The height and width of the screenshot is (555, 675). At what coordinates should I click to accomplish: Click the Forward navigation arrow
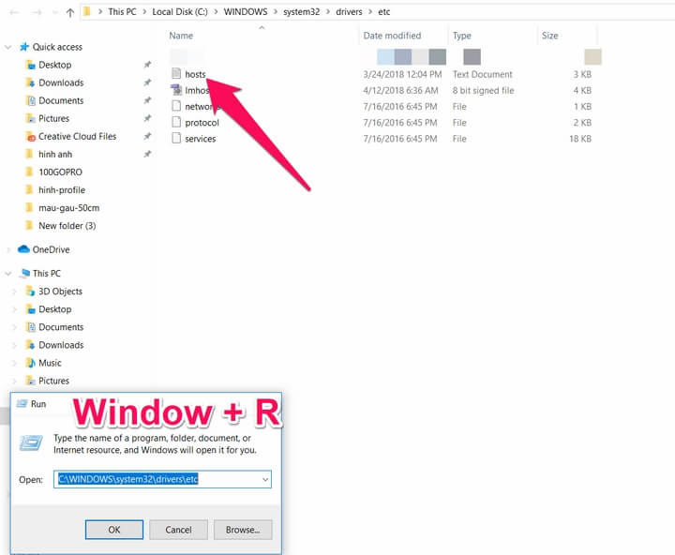(x=37, y=12)
